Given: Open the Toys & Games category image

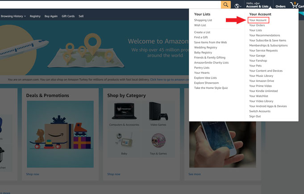Looking at the screenshot, I should tap(158, 140).
